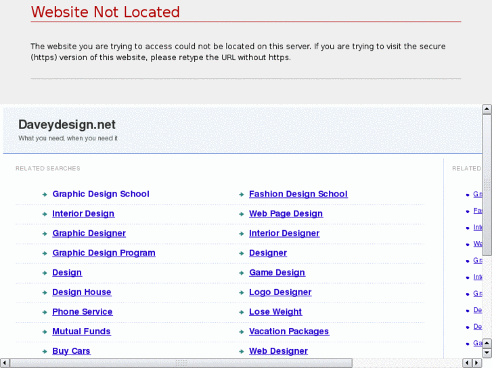The height and width of the screenshot is (368, 492).
Task: Click the Designer link
Action: [x=268, y=253]
